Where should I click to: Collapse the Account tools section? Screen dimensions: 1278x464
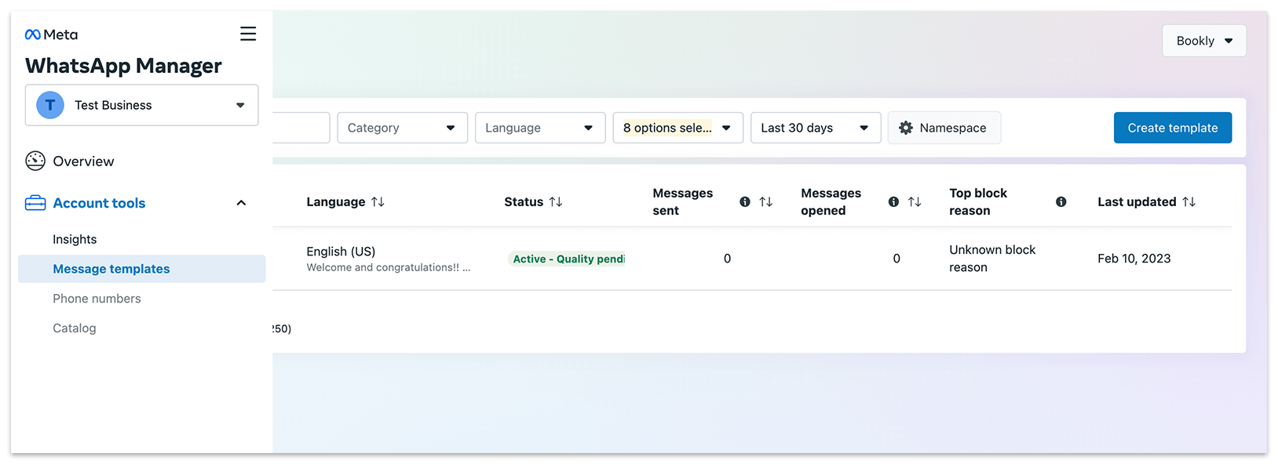[241, 203]
